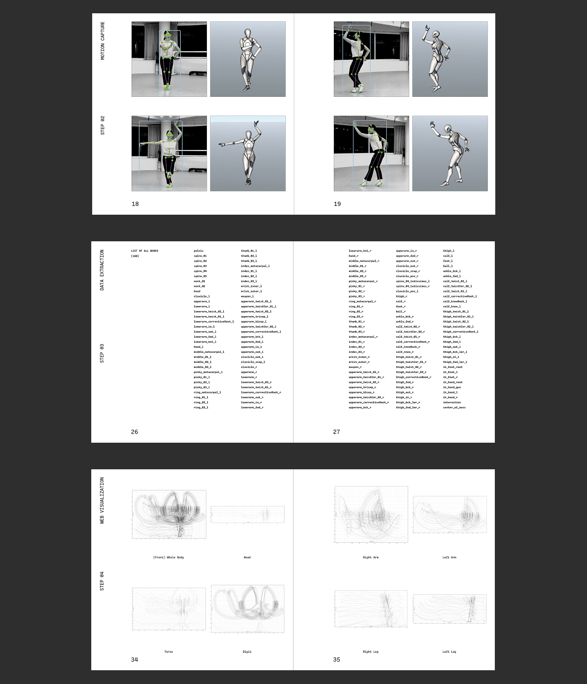Viewport: 587px width, 684px height.
Task: Click page number 27
Action: tap(337, 432)
